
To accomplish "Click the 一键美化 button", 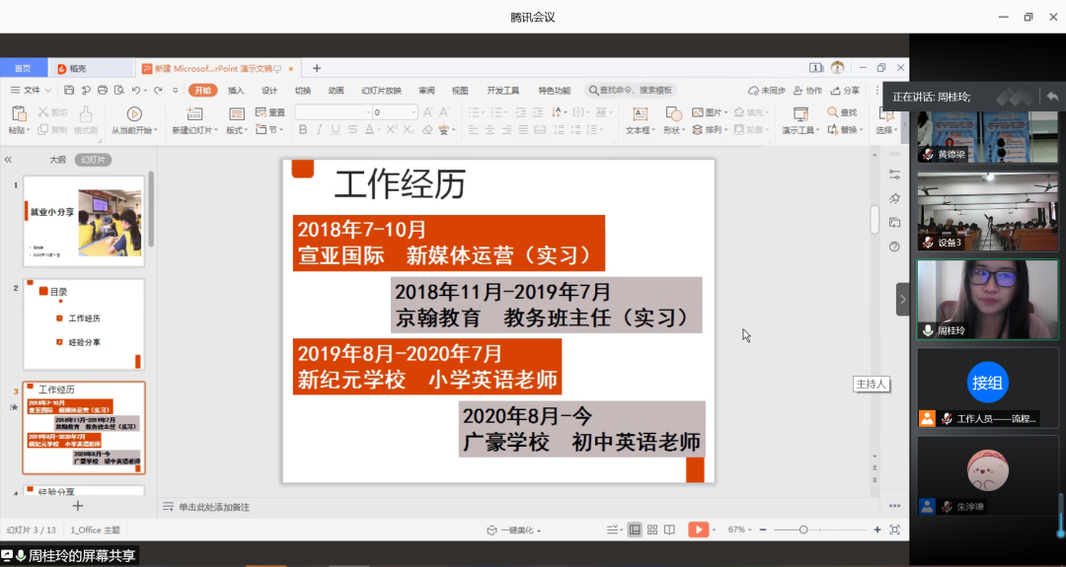I will tap(512, 530).
